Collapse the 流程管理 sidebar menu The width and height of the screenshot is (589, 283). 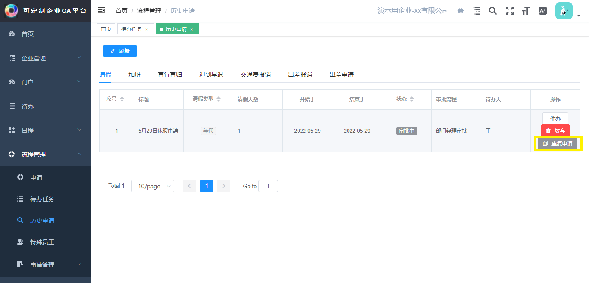click(45, 154)
